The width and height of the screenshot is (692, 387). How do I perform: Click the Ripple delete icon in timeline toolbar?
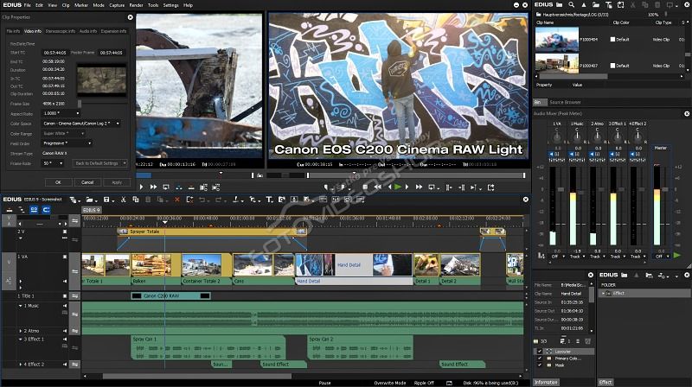pos(189,200)
